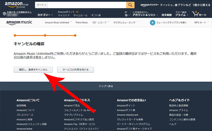The width and height of the screenshot is (212, 131).
Task: Open footer link Amazon プライム
Action: 179,110
